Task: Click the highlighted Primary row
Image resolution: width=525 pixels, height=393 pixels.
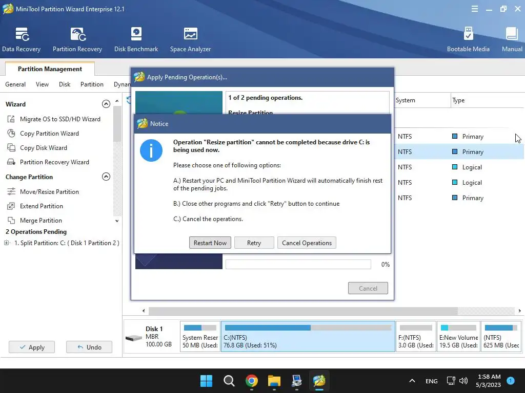Action: pos(459,151)
